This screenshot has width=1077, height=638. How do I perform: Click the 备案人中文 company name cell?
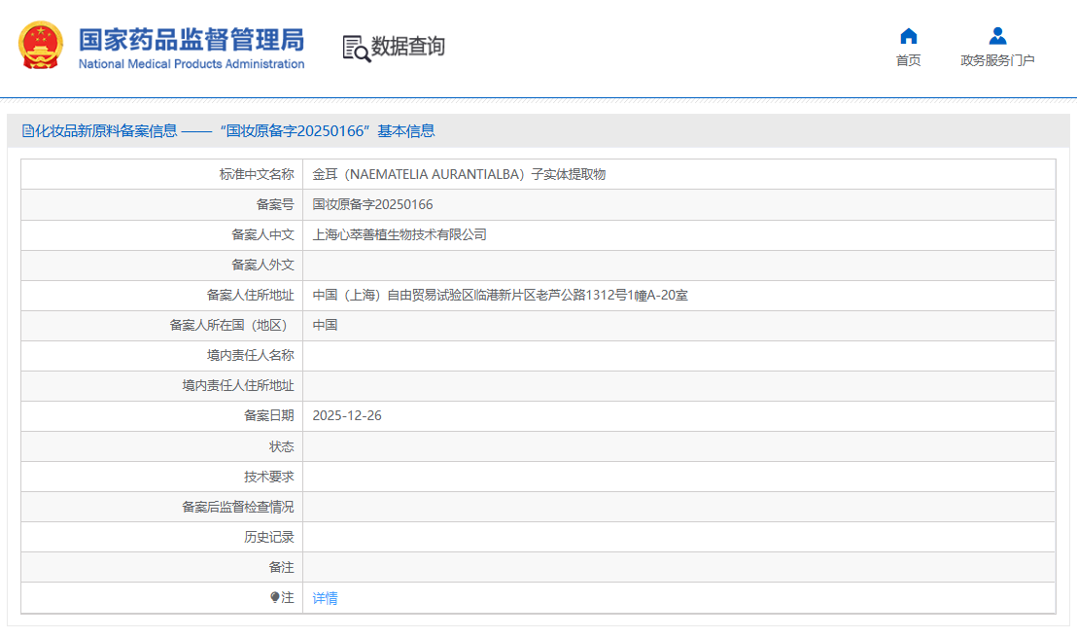(x=400, y=234)
